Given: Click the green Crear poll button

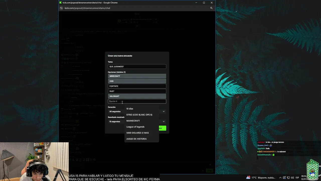Looking at the screenshot, I should (x=162, y=128).
